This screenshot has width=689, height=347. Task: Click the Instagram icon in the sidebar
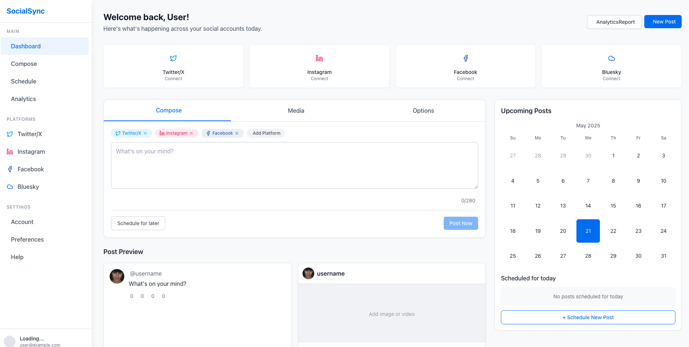(10, 151)
